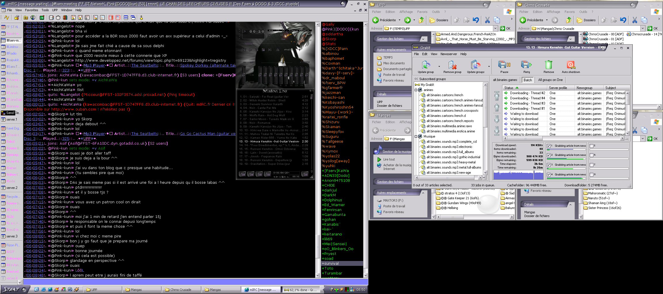This screenshot has width=663, height=294.
Task: Open mIRC Options hammer icon
Action: (x=16, y=18)
